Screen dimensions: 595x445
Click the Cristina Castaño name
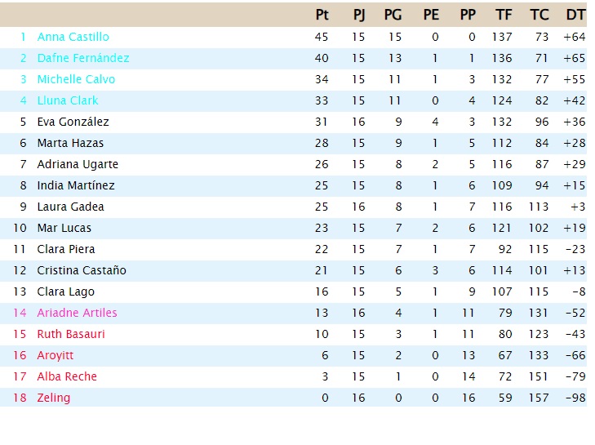(x=81, y=270)
